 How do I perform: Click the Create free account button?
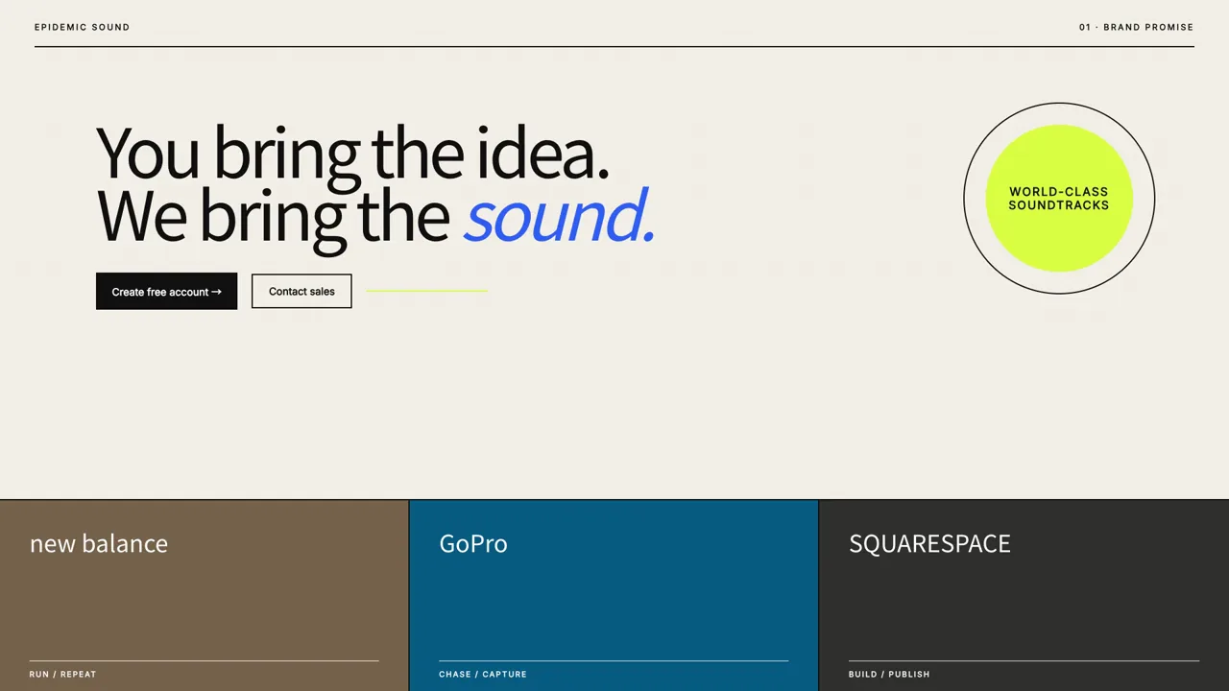(x=166, y=291)
